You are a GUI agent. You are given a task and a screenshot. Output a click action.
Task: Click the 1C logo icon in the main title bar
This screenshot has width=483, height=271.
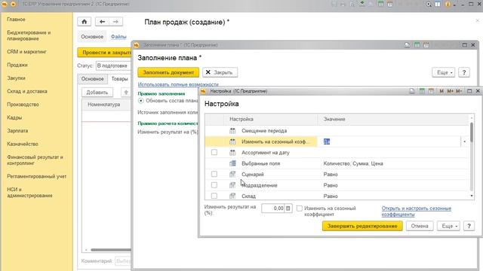pos(5,4)
